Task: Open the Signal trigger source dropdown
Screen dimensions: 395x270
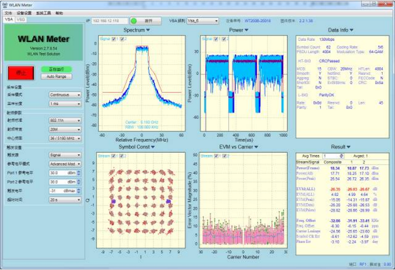Action: pos(65,155)
